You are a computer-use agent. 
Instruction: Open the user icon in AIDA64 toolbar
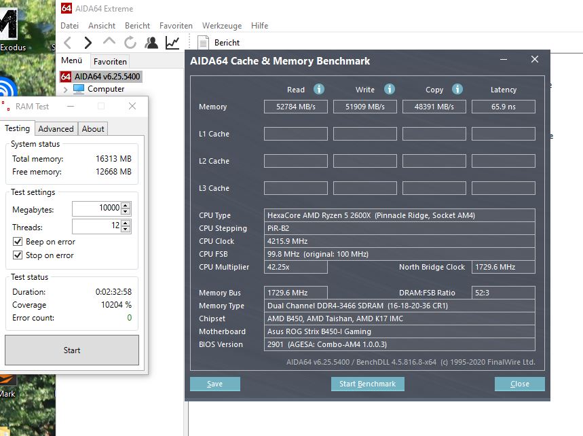tap(151, 43)
